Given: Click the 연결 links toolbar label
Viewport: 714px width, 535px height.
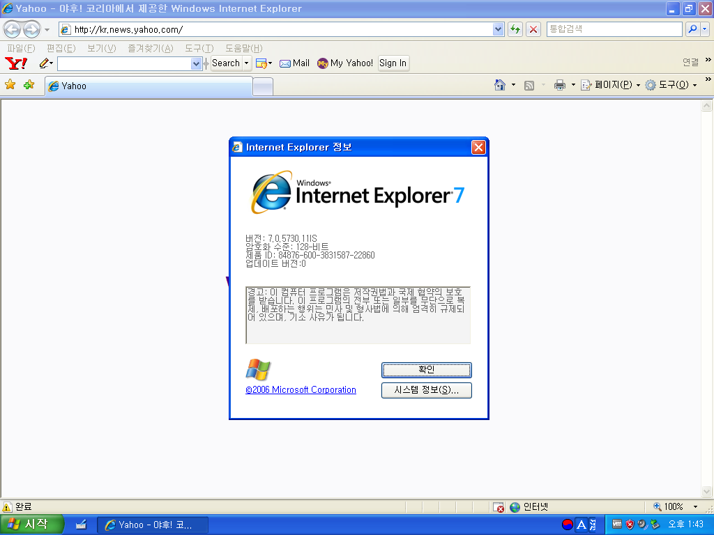Looking at the screenshot, I should (x=690, y=62).
